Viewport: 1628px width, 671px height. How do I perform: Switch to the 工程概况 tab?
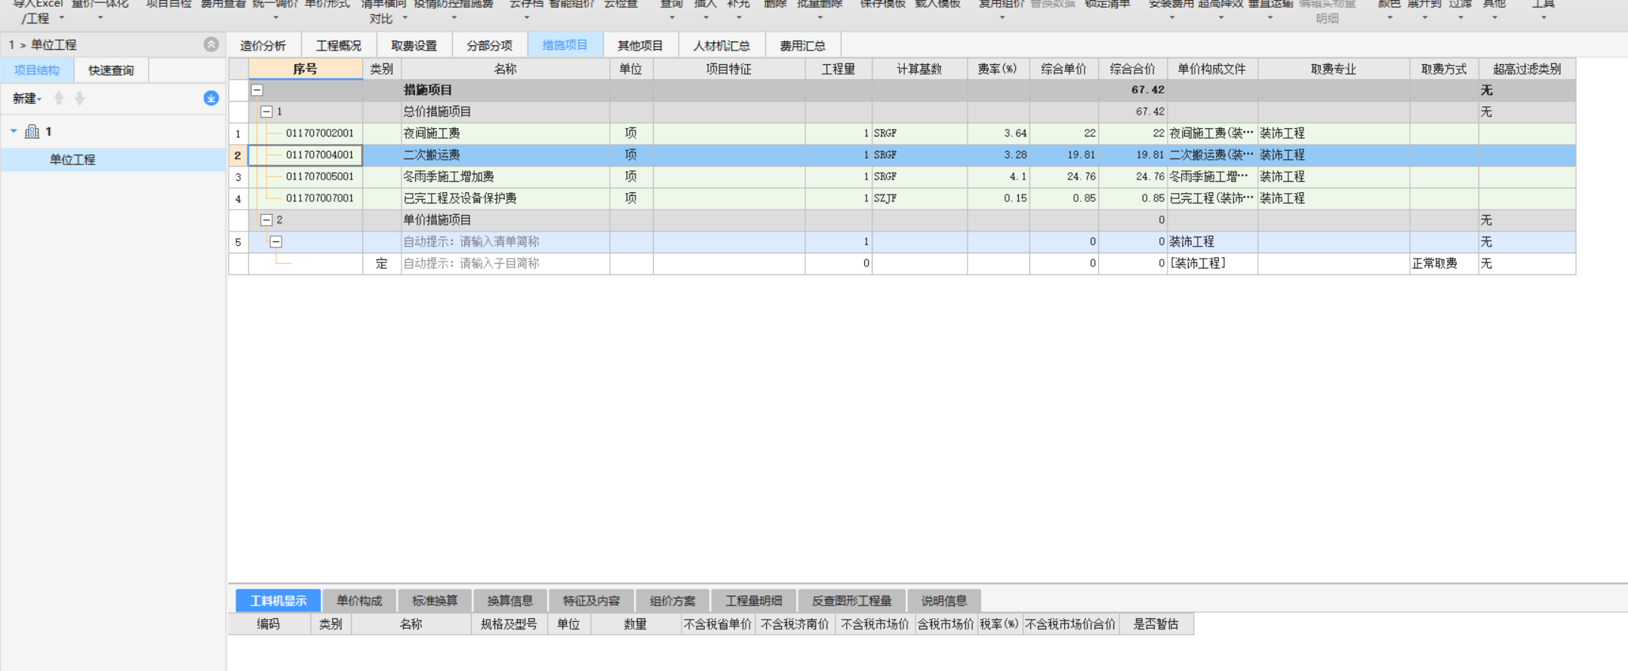pos(339,45)
